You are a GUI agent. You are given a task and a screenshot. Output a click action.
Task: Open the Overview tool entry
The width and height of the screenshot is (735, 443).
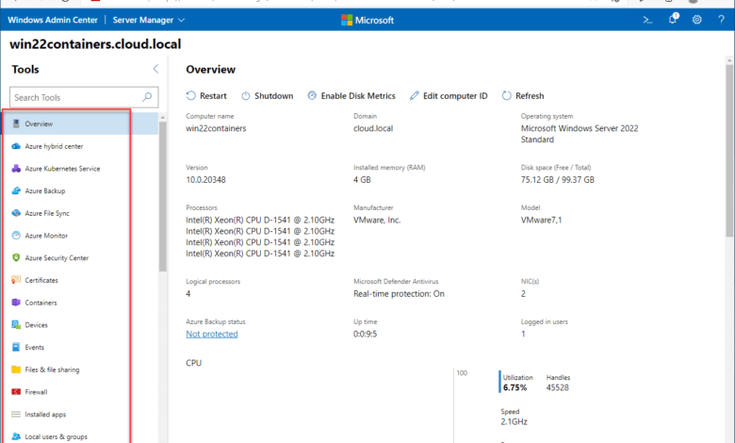coord(81,123)
